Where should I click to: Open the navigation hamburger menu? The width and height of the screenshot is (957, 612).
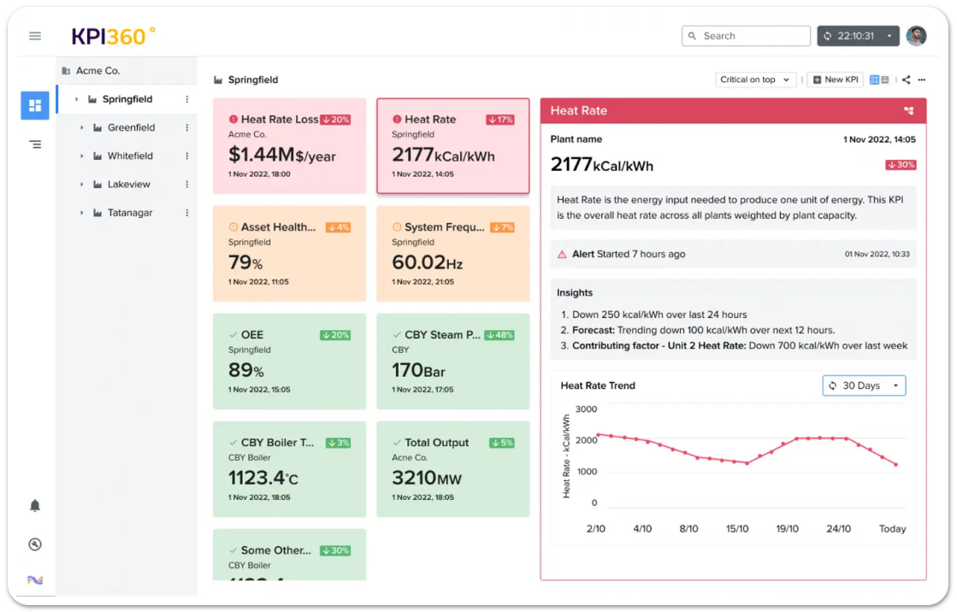click(x=34, y=35)
